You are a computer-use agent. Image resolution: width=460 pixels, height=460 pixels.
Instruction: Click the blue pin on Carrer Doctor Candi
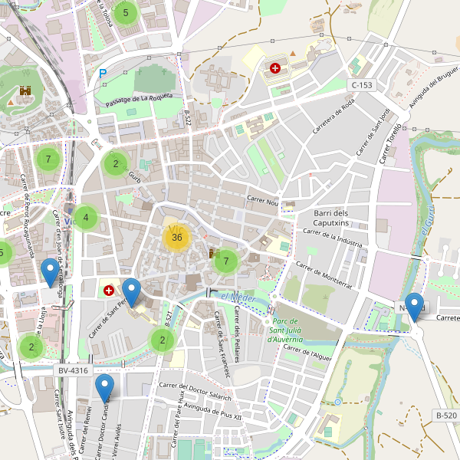104,389
